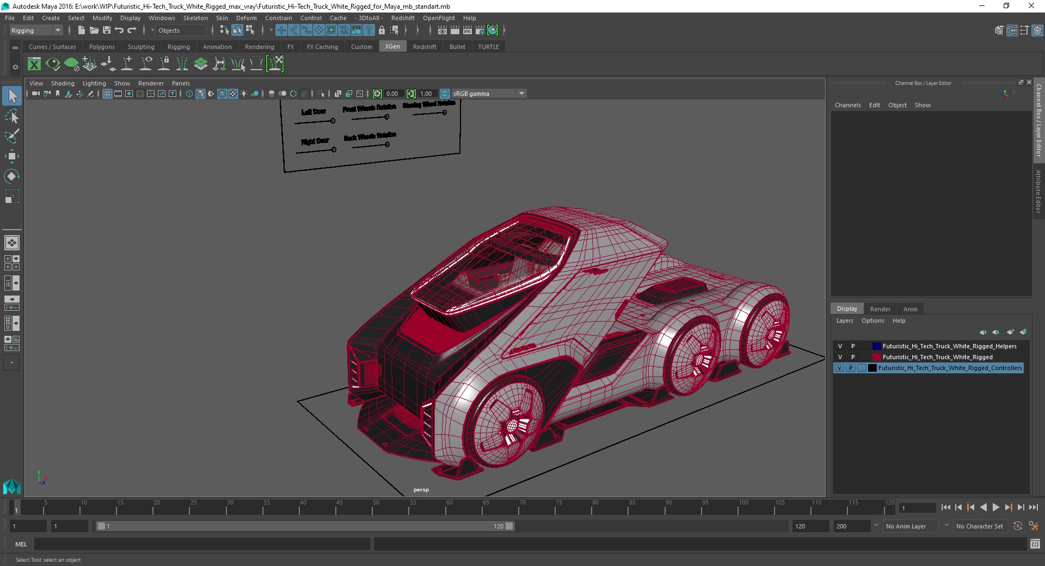Switch to the Polygons shelf tab
Viewport: 1045px width, 566px height.
click(x=102, y=47)
